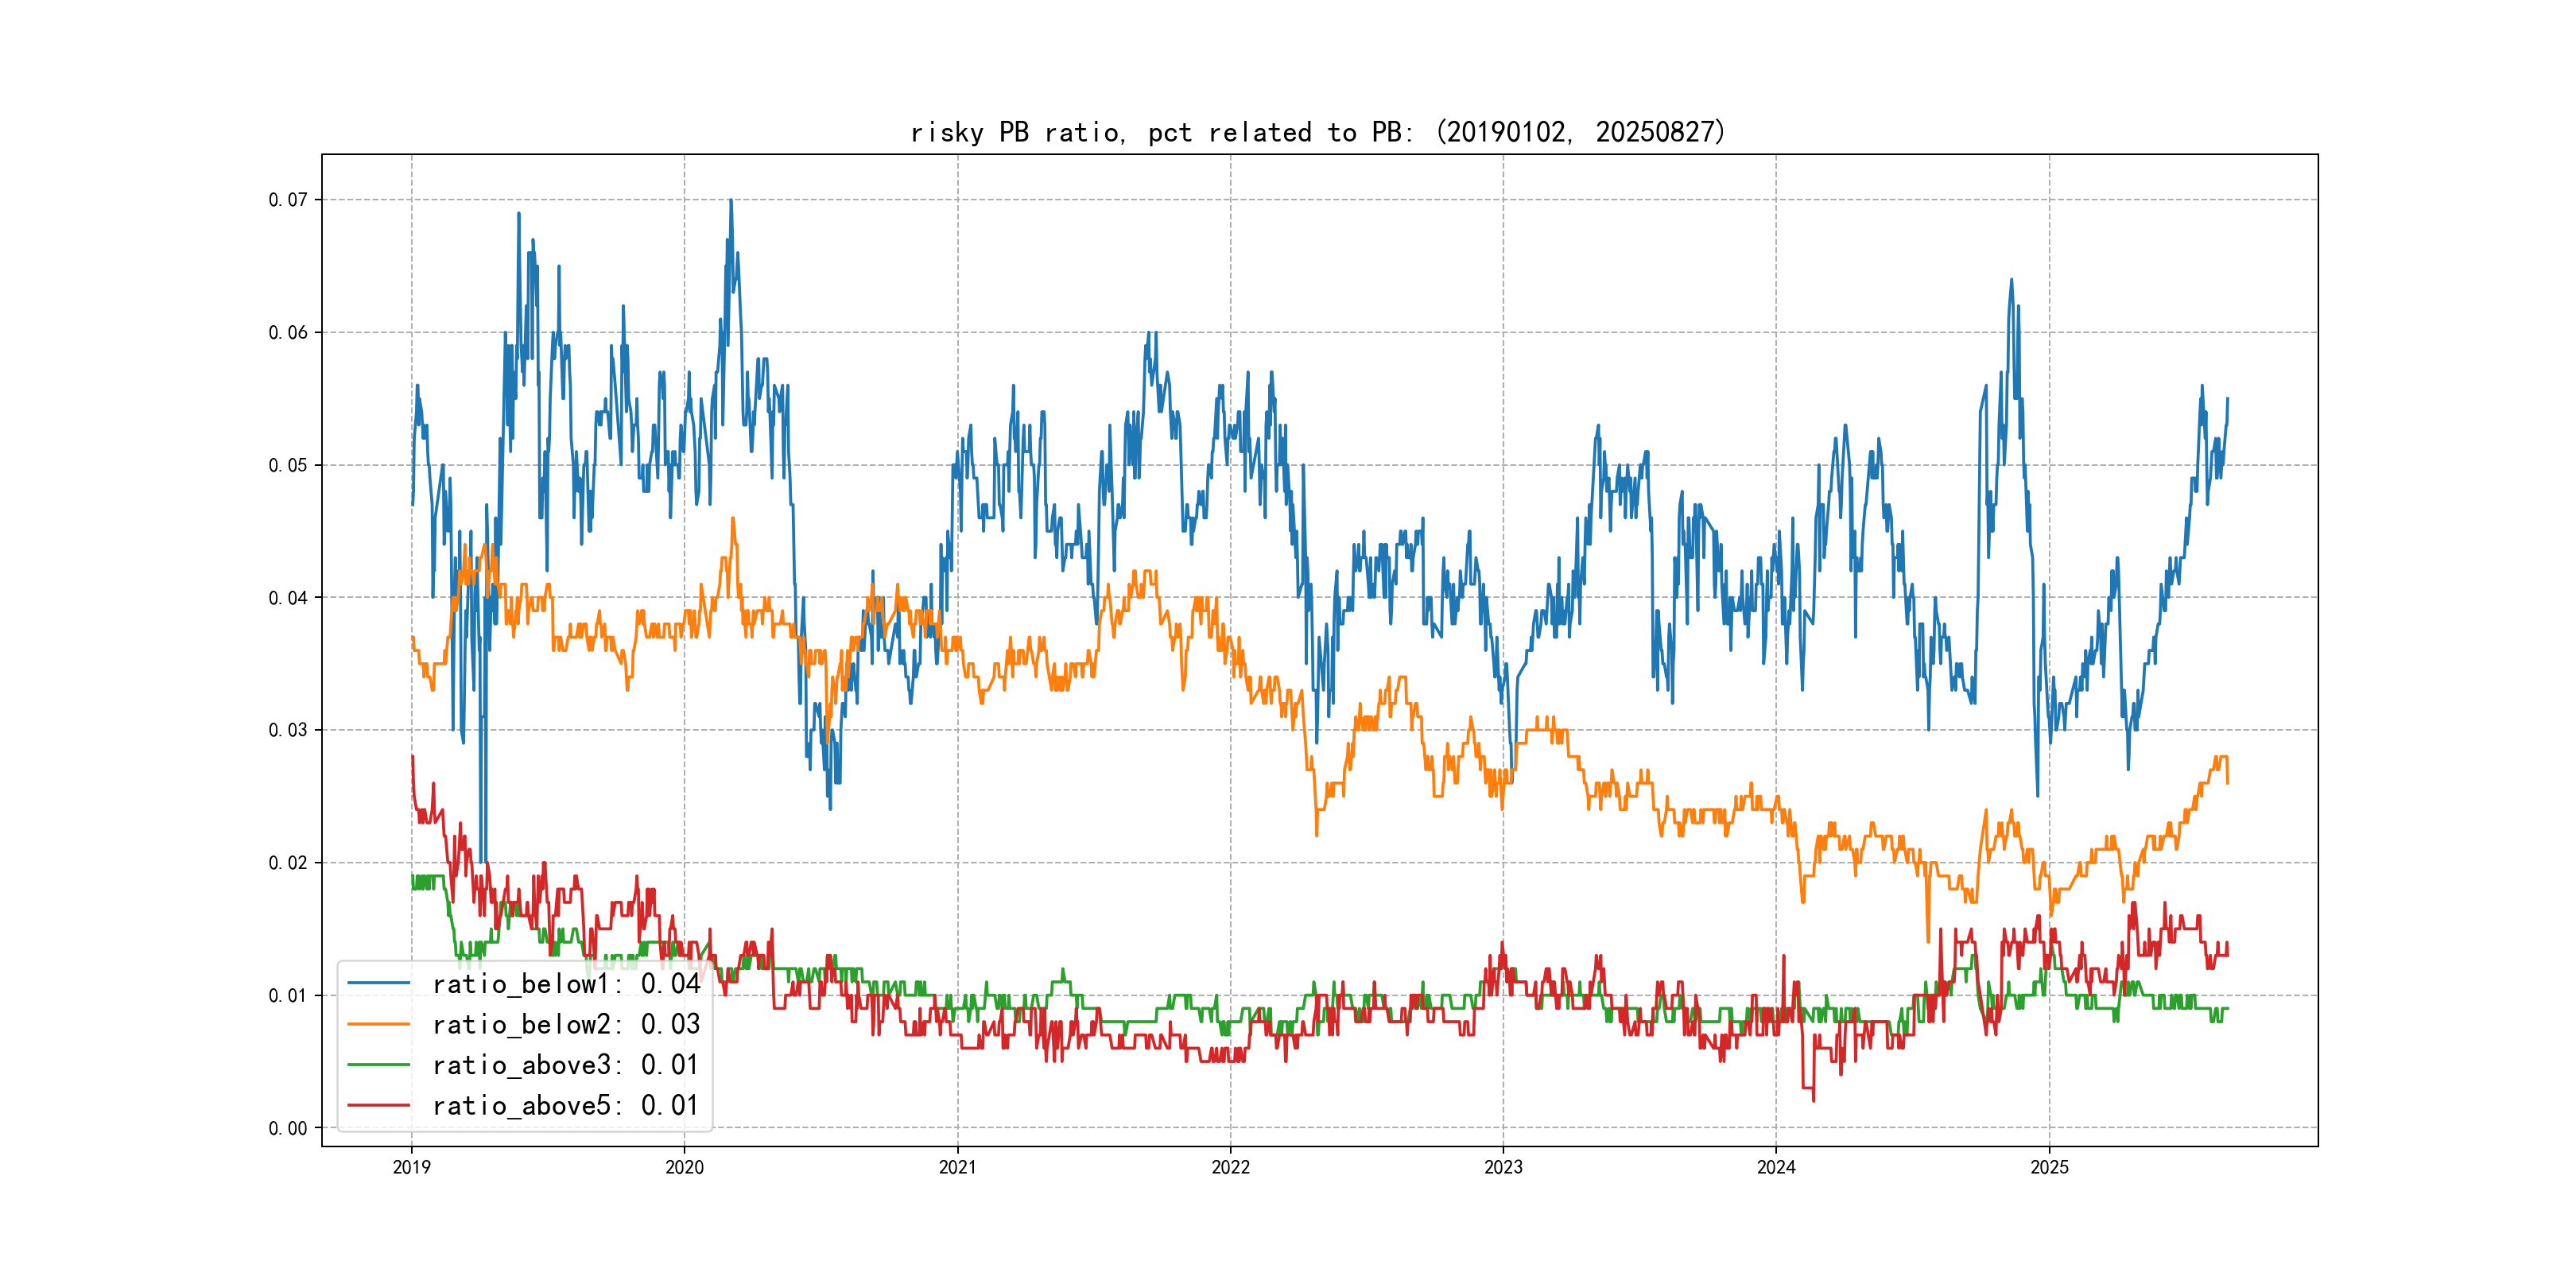This screenshot has height=1288, width=2576.
Task: Click the 2025 x-axis tick label
Action: 2049,1167
